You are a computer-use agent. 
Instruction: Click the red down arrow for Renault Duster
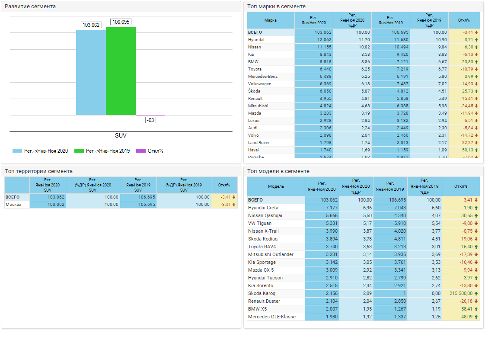(476, 301)
